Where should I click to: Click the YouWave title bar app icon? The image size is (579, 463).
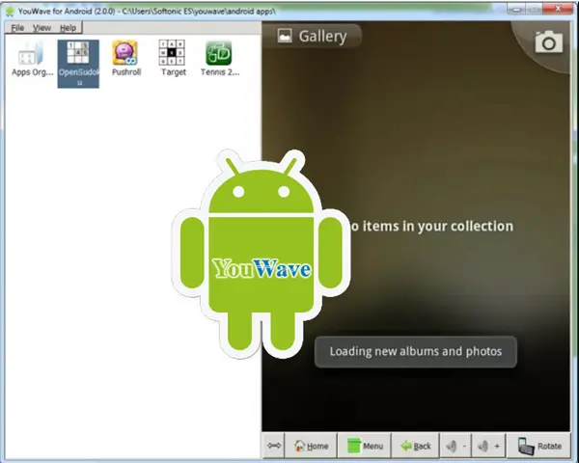click(x=10, y=11)
